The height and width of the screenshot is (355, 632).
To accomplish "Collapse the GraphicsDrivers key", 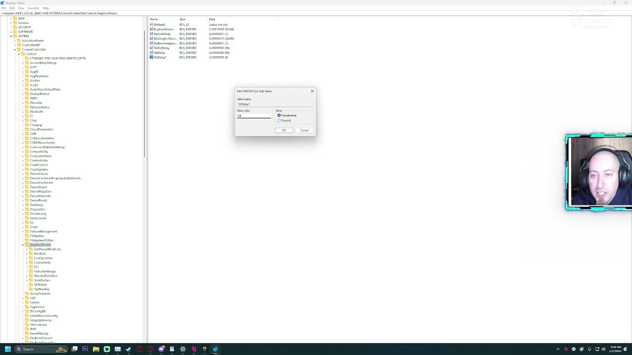I will 23,245.
